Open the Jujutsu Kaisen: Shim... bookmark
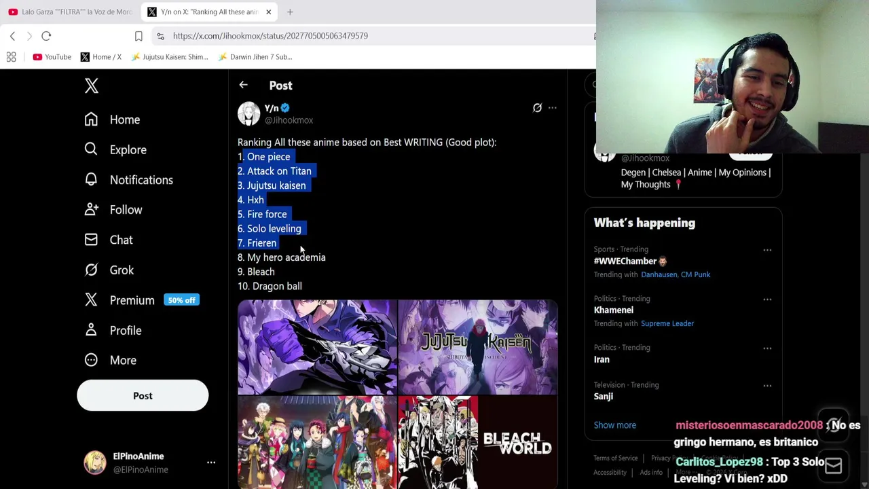This screenshot has width=869, height=489. [x=170, y=57]
